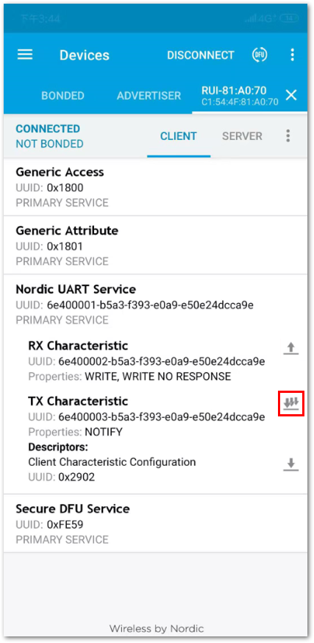
Task: Tap the RX Characteristic write arrow
Action: 291,348
